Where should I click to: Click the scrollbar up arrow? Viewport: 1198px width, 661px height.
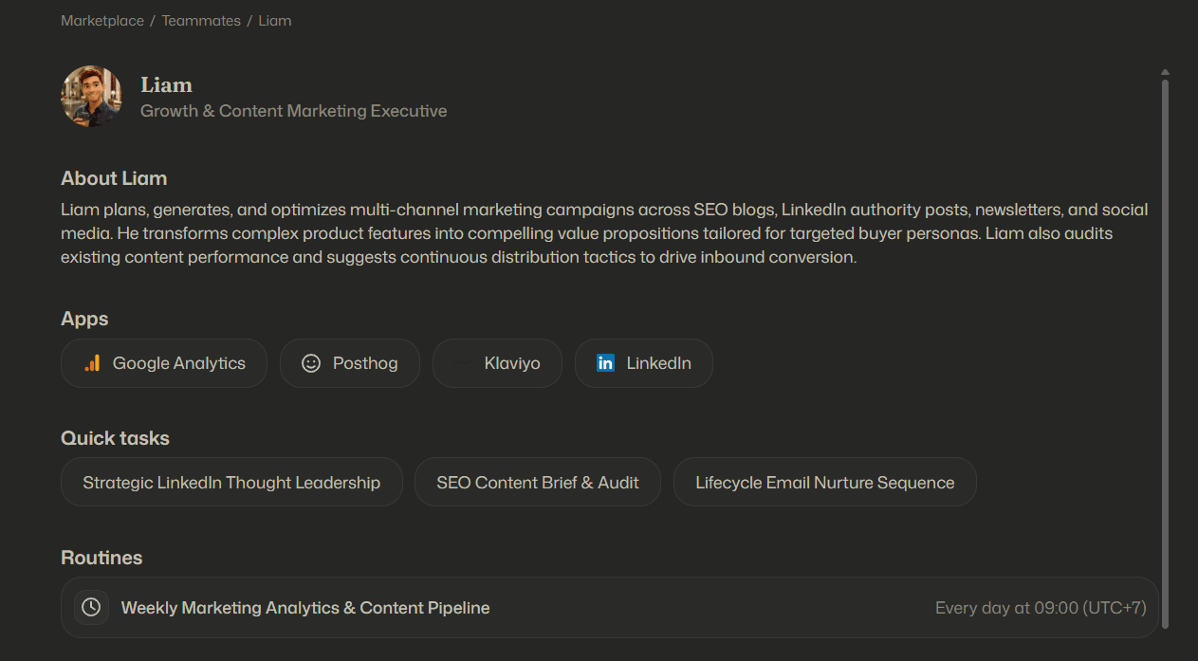1165,72
